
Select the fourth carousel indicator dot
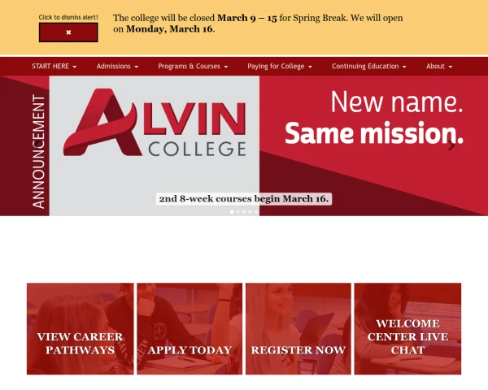[250, 212]
